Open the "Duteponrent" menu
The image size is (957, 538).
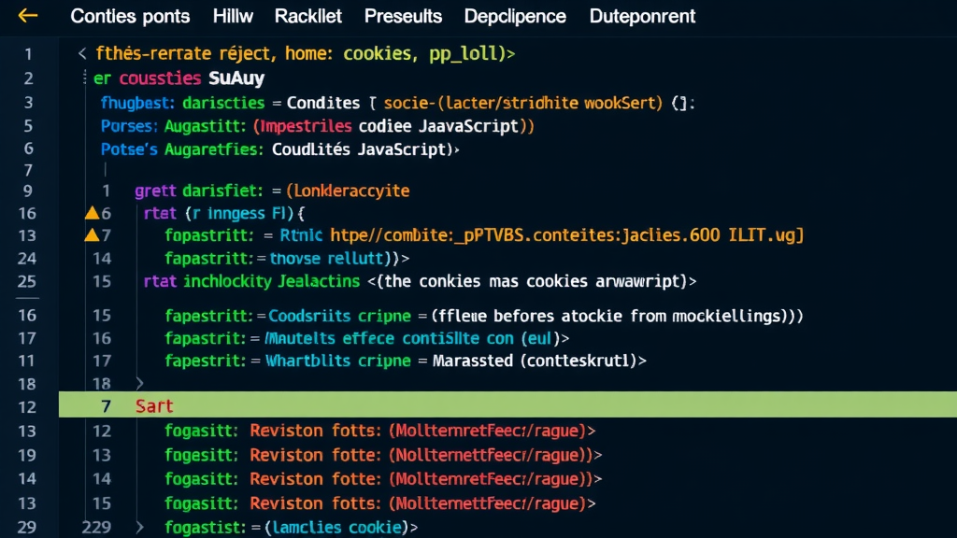click(642, 16)
